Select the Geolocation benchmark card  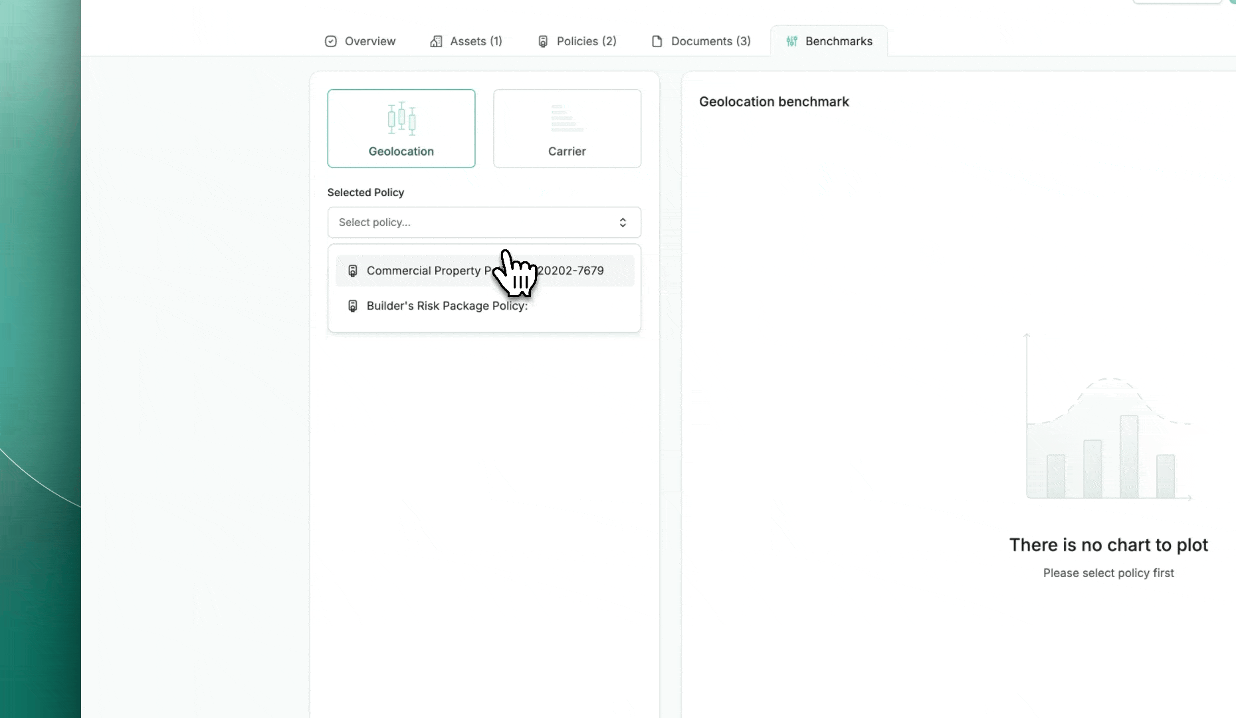pos(401,128)
